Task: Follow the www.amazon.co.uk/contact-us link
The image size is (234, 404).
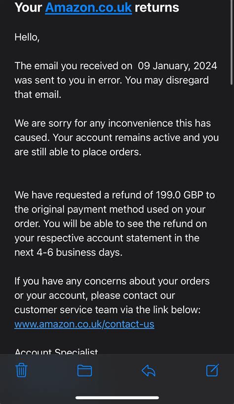Action: [84, 324]
